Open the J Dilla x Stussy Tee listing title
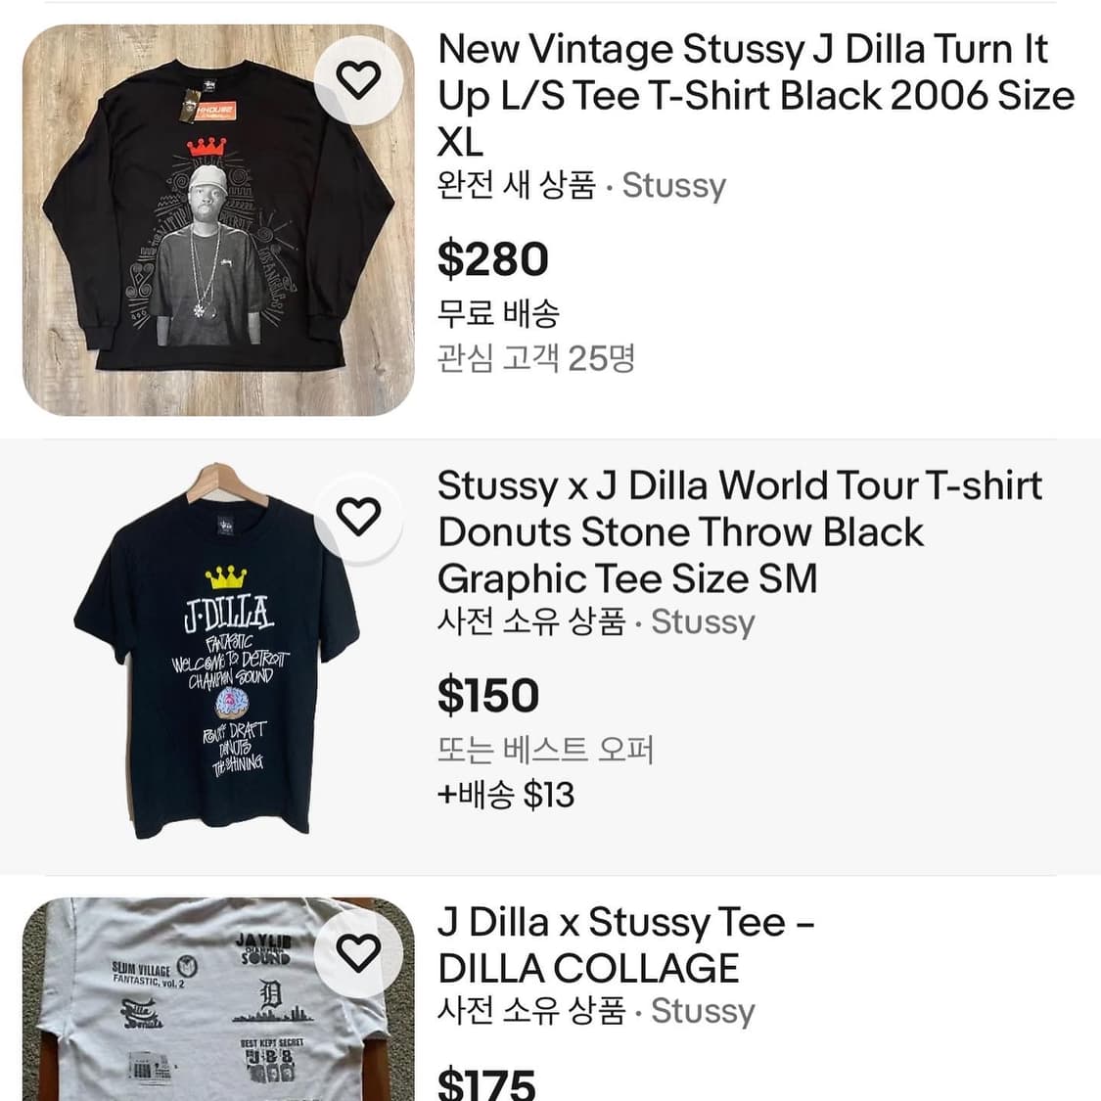 [626, 944]
